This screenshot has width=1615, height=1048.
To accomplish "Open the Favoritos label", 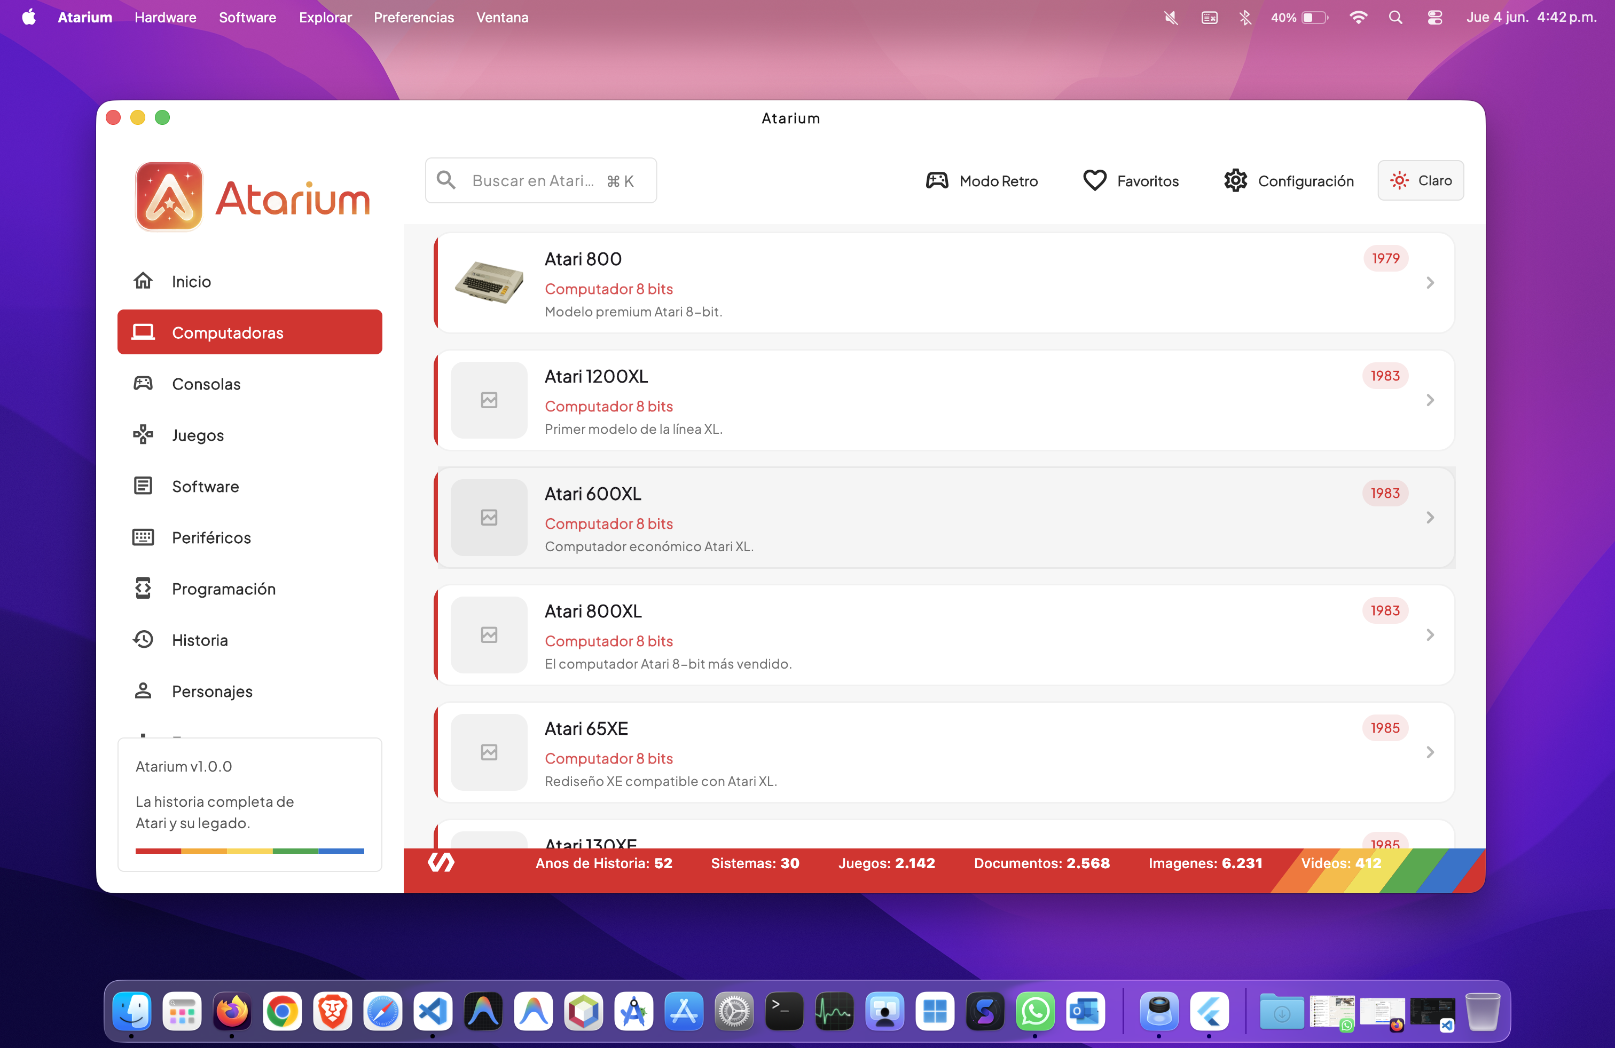I will pos(1148,181).
